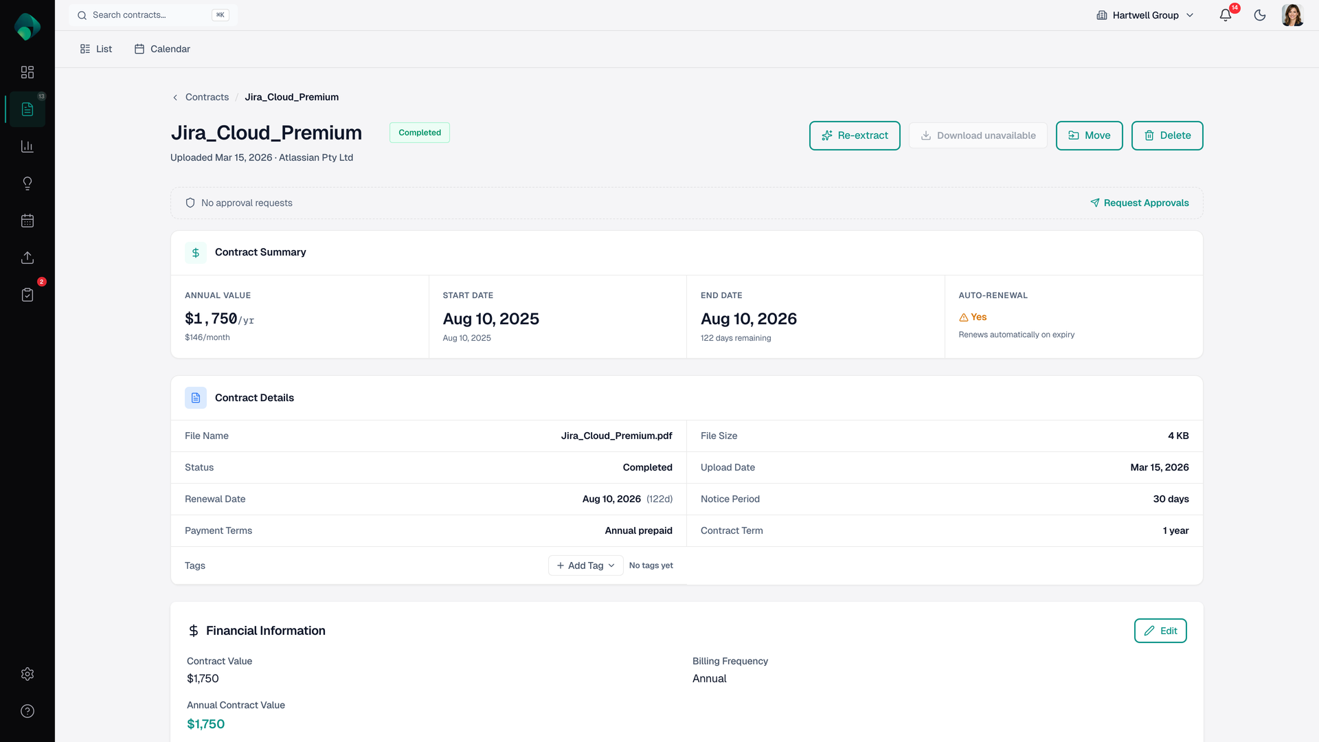The height and width of the screenshot is (742, 1319).
Task: Open the analytics bar chart sidebar icon
Action: tap(27, 146)
